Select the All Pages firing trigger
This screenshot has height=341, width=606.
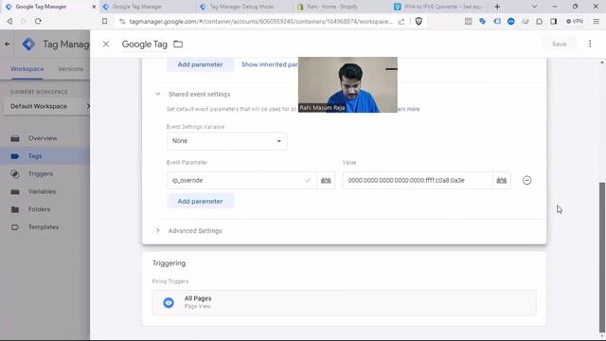tap(344, 302)
